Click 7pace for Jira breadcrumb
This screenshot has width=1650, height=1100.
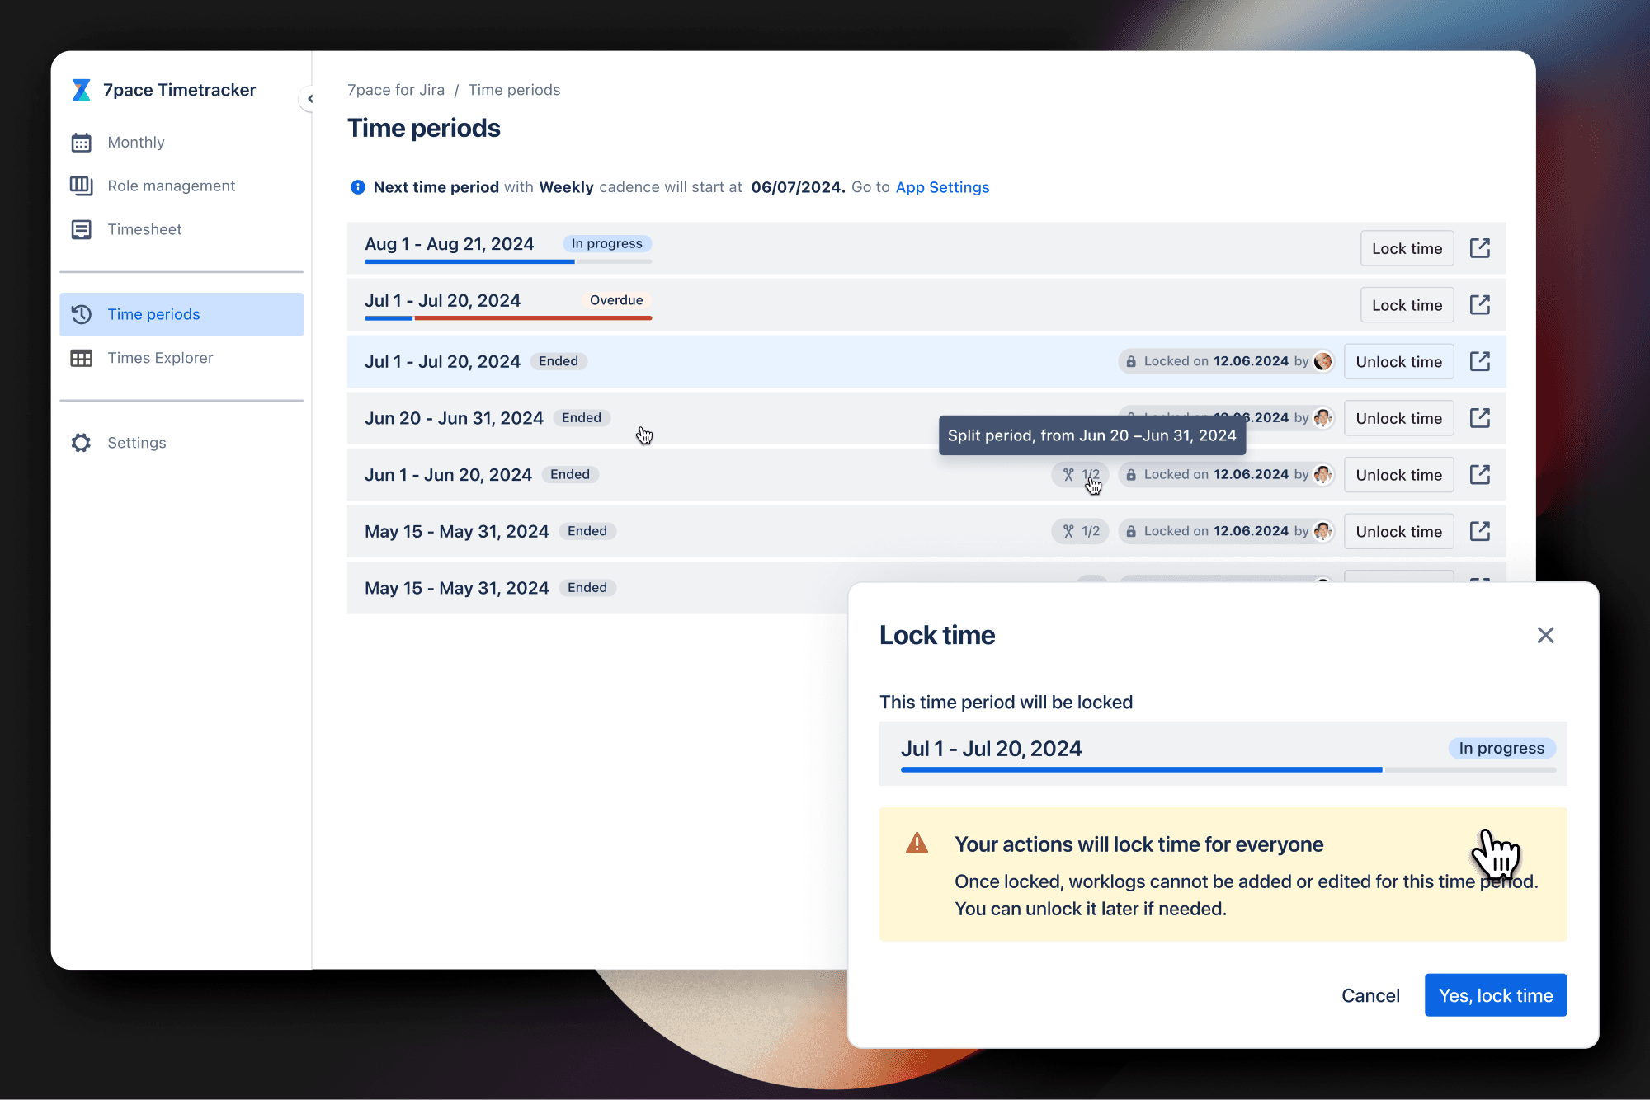(x=396, y=90)
